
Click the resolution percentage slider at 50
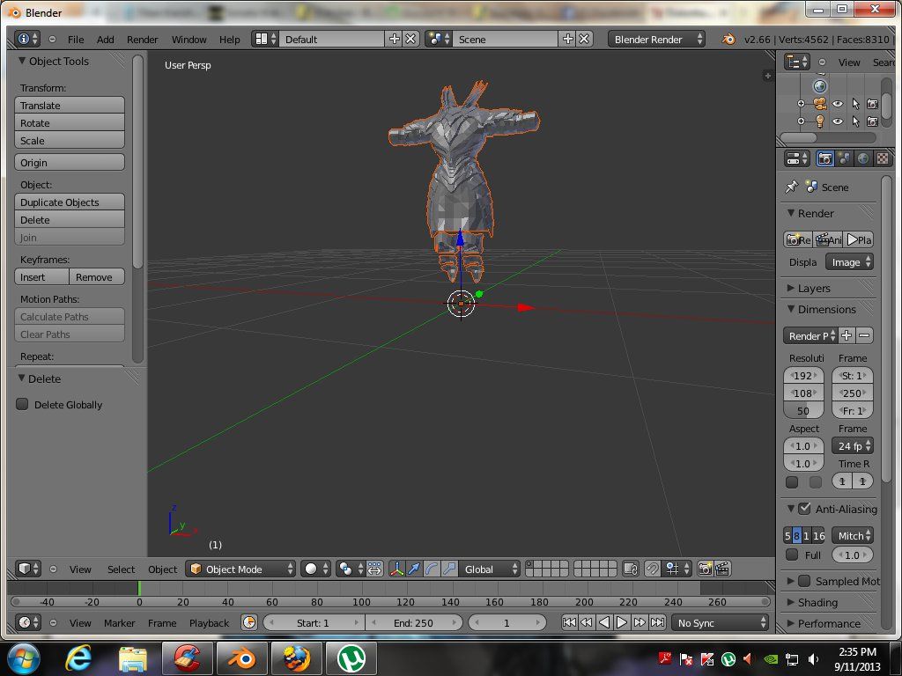pos(803,411)
